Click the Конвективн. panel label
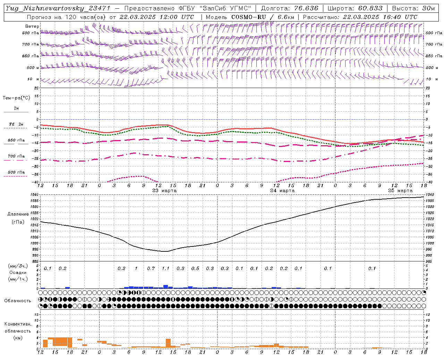Viewport: 444px width, 355px height. point(18,324)
